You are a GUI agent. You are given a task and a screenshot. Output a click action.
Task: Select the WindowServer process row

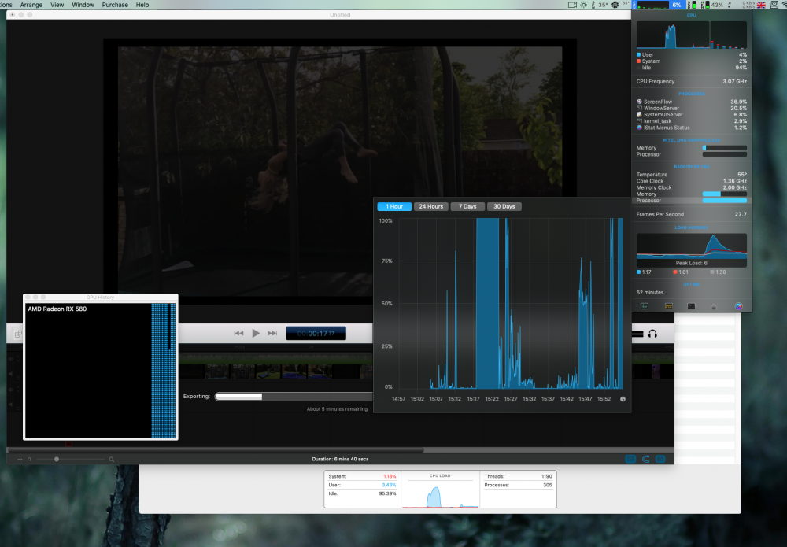click(691, 108)
